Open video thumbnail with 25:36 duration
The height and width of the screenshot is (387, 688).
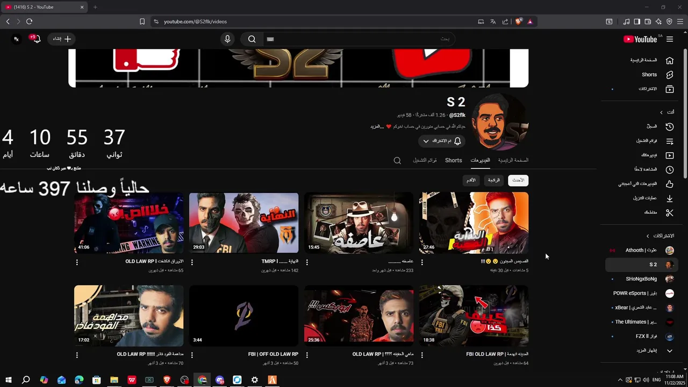pyautogui.click(x=359, y=316)
